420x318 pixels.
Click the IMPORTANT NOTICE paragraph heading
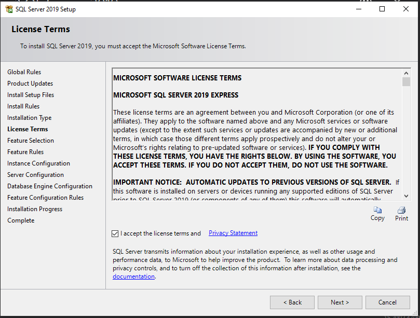[252, 182]
